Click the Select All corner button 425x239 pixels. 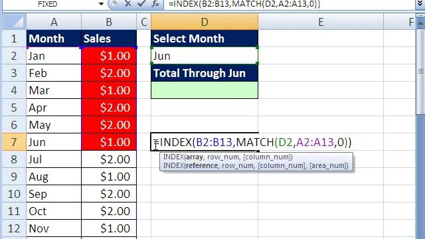(14, 22)
